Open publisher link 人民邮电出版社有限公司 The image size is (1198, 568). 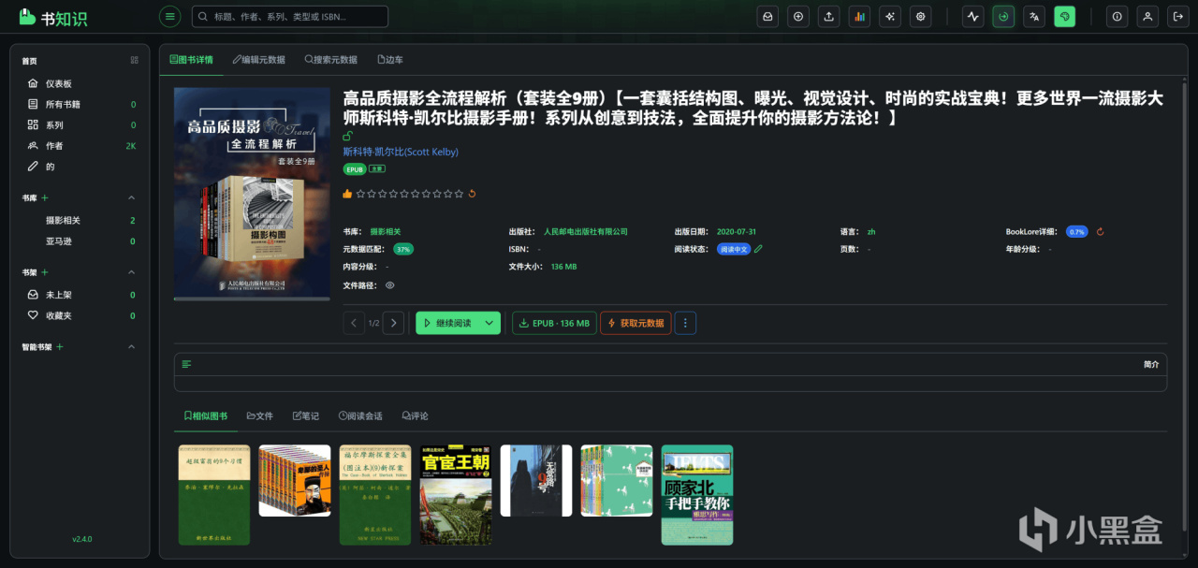586,231
